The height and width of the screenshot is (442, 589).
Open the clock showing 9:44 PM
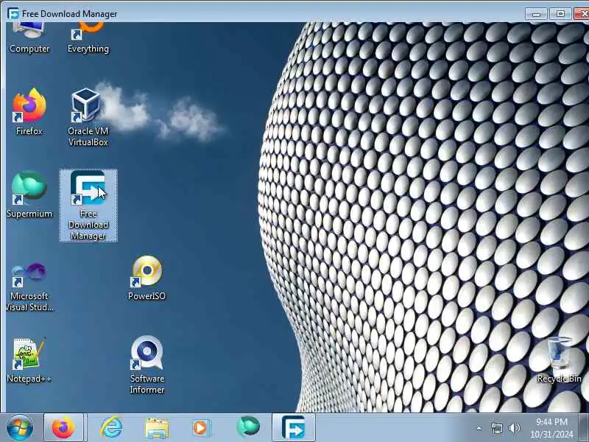(551, 428)
